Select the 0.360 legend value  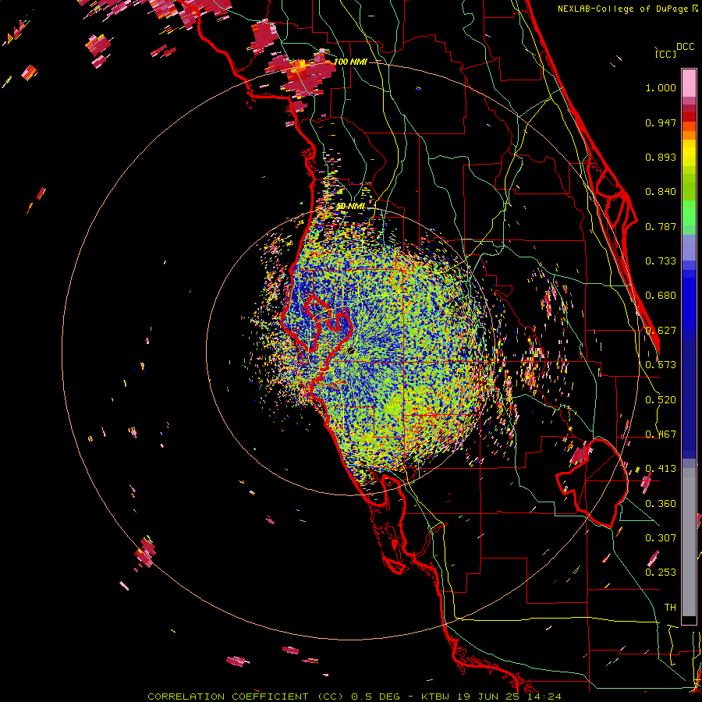pos(661,504)
